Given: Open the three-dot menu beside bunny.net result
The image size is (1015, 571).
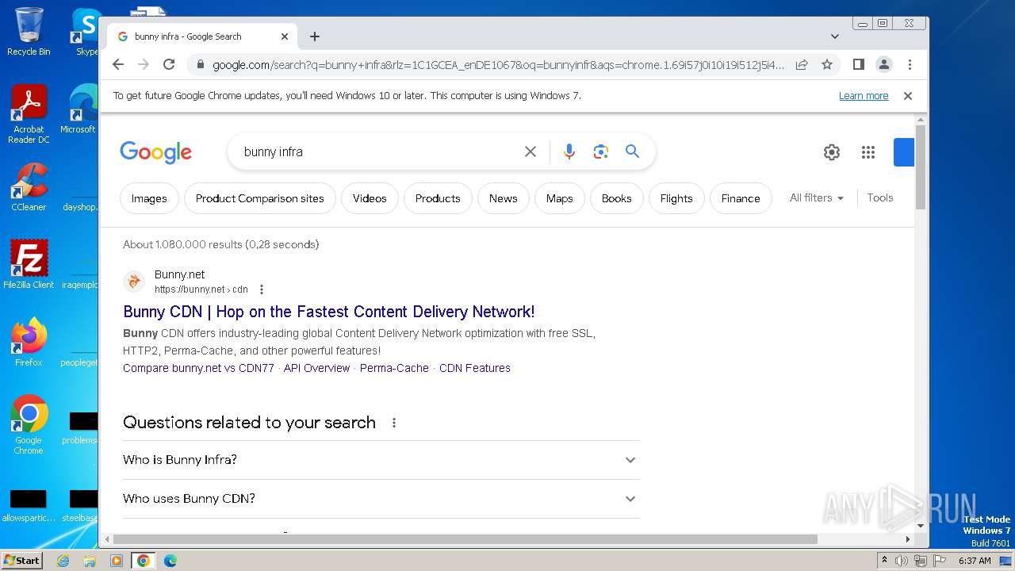Looking at the screenshot, I should pos(262,289).
